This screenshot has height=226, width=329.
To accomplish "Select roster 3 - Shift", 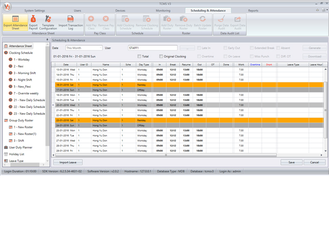I will click(16, 140).
